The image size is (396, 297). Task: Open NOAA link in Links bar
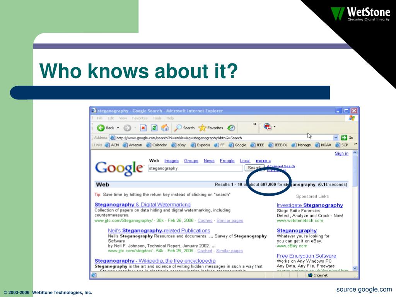point(323,145)
